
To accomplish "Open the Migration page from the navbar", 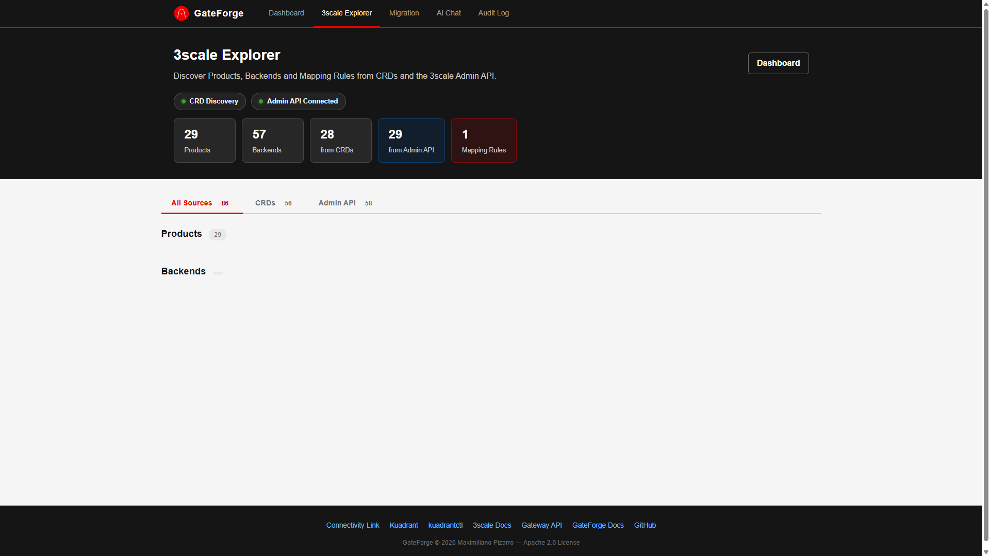I will (404, 13).
